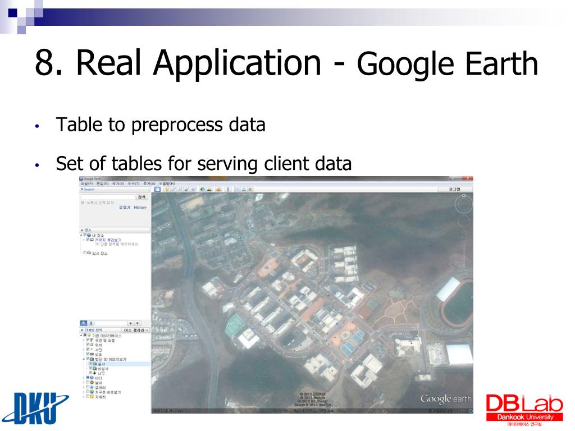This screenshot has width=575, height=431.
Task: Open the planet switcher icon
Action: pos(218,190)
